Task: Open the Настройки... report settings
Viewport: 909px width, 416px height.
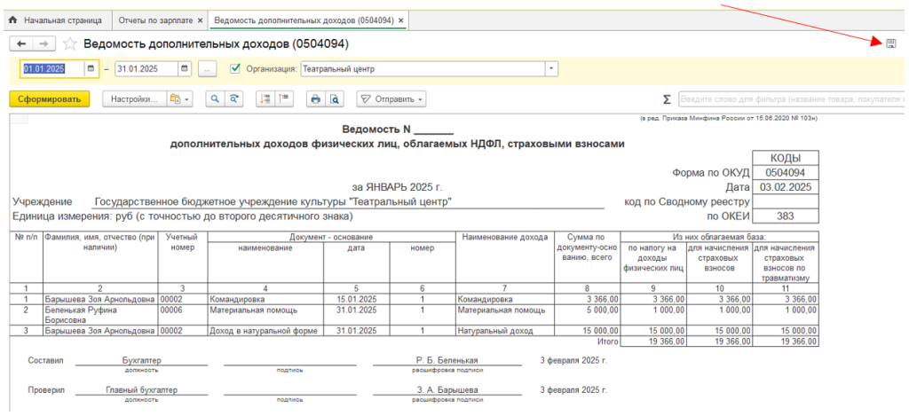Action: click(x=135, y=99)
